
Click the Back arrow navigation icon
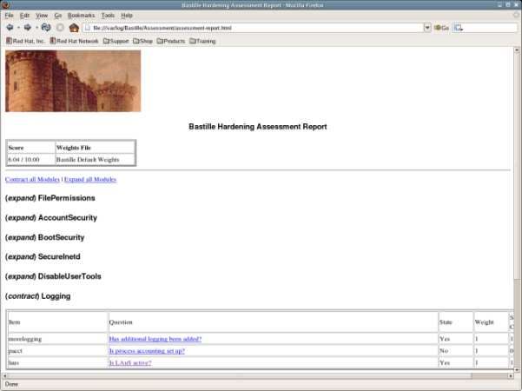[x=10, y=28]
